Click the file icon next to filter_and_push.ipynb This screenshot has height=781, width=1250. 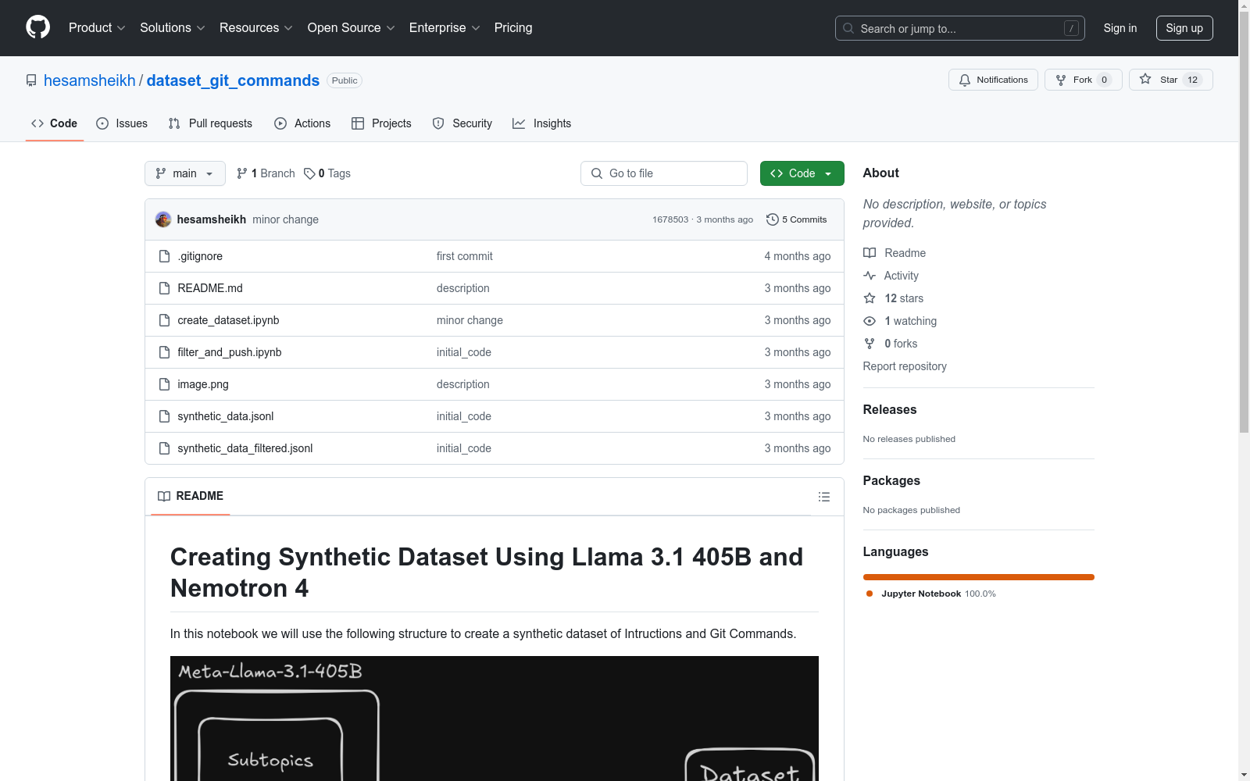click(164, 352)
